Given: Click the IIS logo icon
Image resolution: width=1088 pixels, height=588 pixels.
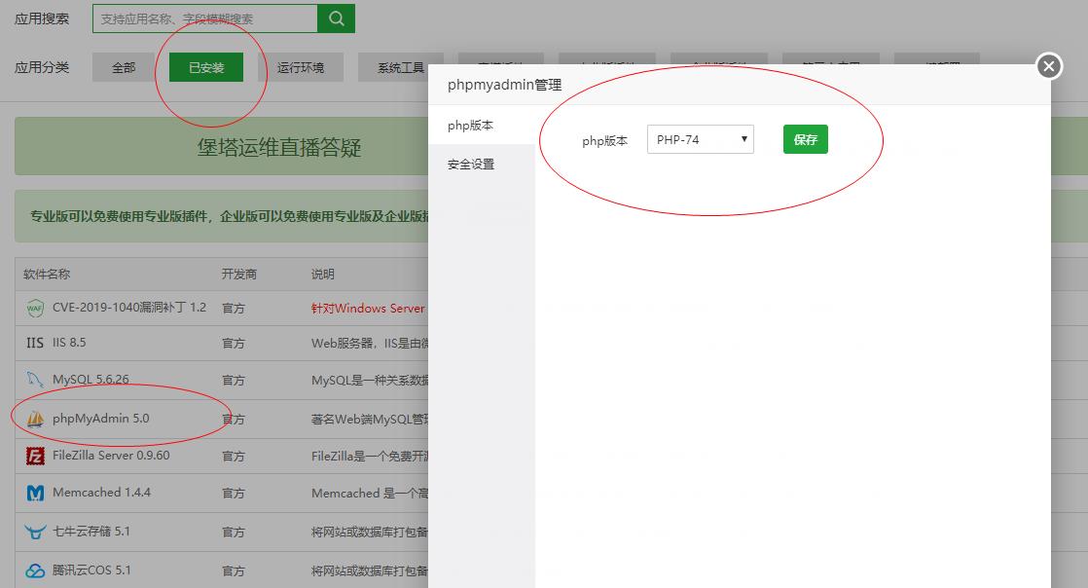Looking at the screenshot, I should pyautogui.click(x=35, y=343).
